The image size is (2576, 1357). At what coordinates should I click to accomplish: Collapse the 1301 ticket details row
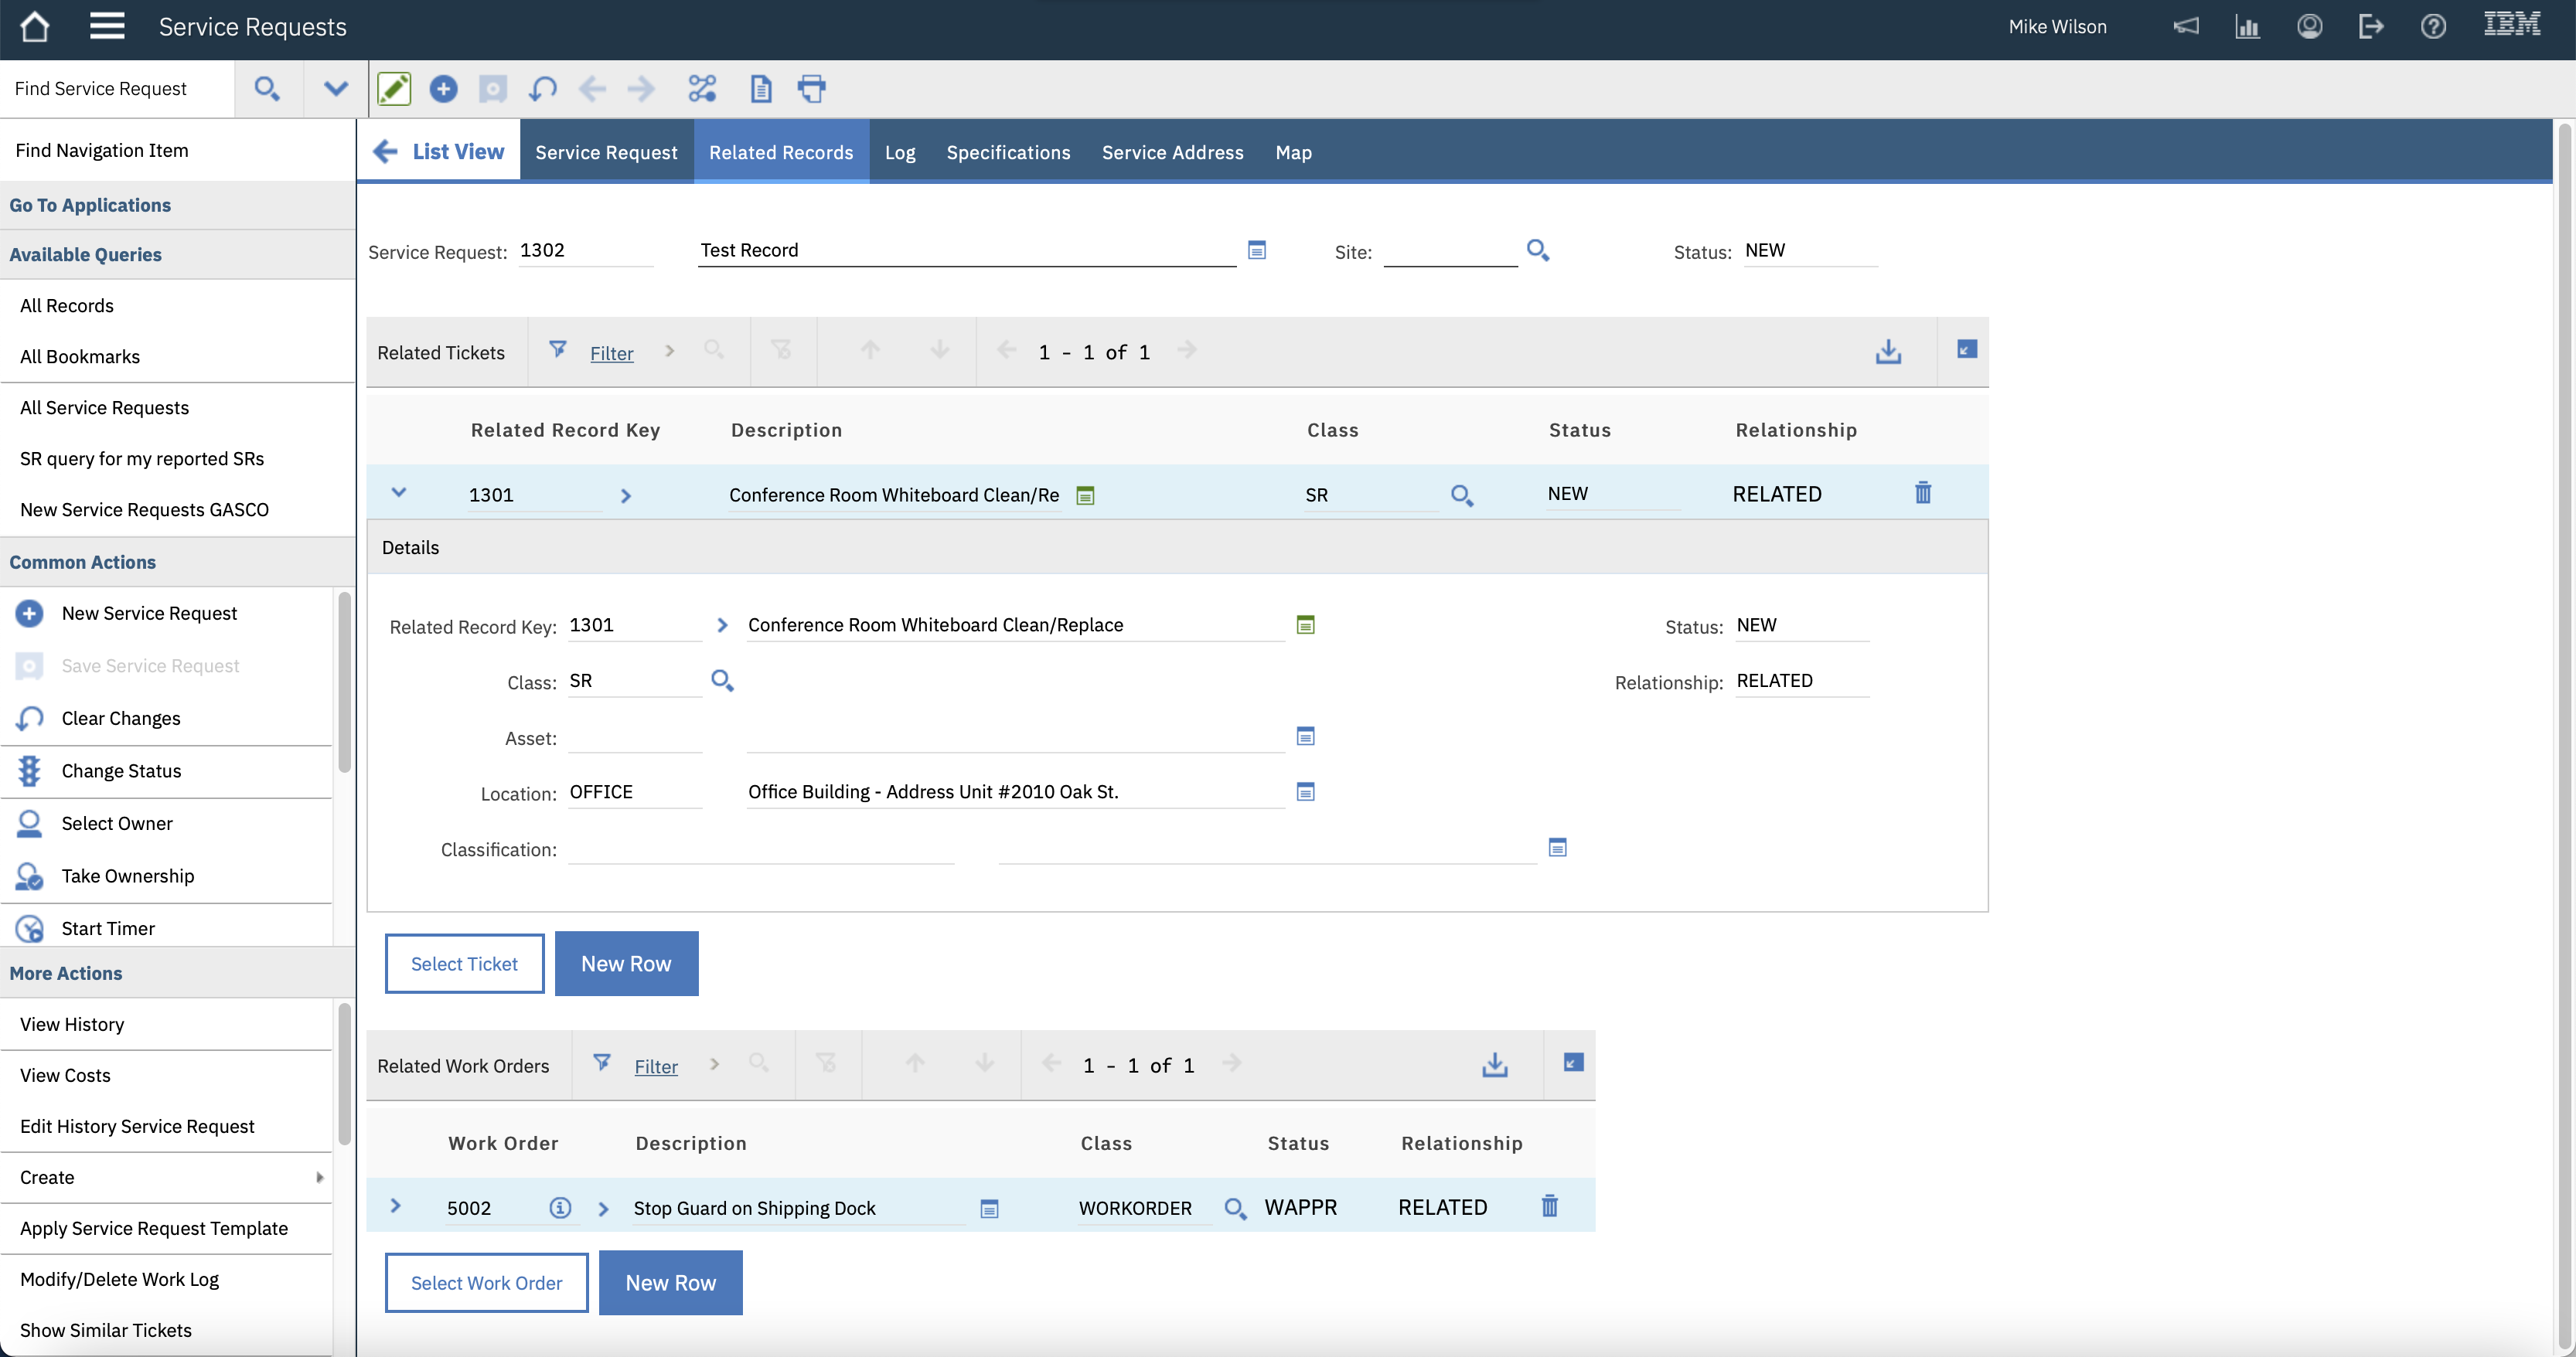[x=398, y=492]
